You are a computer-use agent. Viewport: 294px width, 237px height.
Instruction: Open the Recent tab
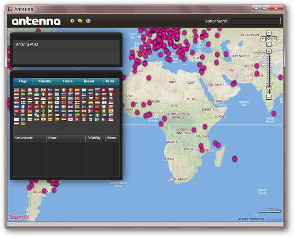[x=89, y=81]
